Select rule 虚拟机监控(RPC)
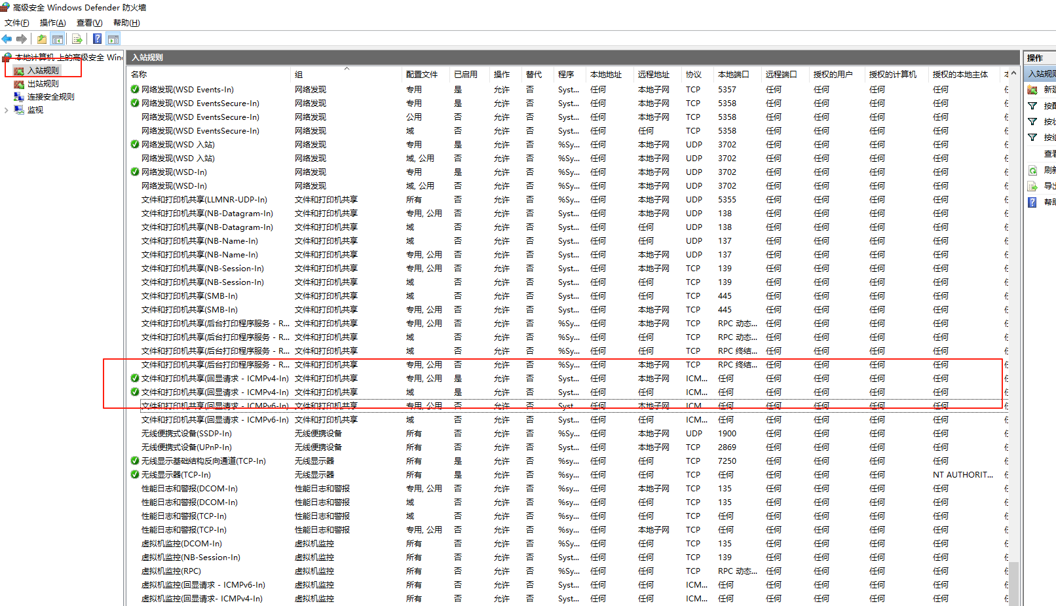This screenshot has width=1056, height=606. click(x=171, y=571)
